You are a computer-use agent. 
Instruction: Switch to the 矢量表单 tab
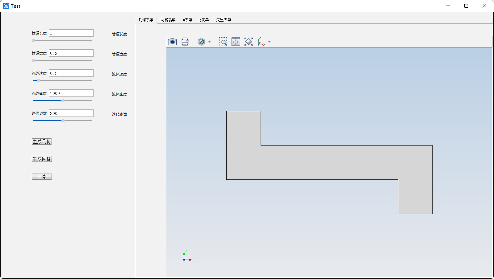(224, 20)
